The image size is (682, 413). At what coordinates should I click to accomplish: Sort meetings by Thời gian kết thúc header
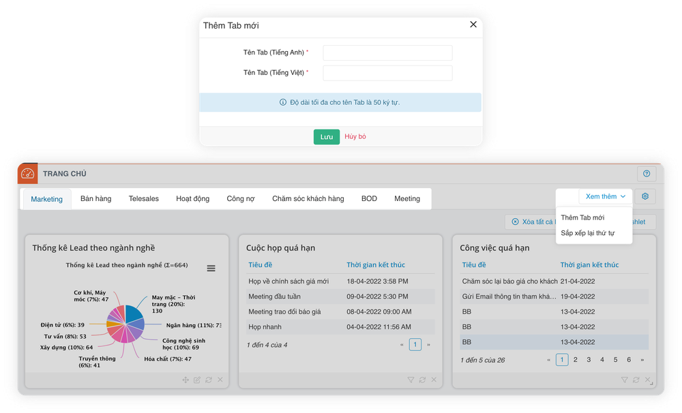[x=376, y=264]
